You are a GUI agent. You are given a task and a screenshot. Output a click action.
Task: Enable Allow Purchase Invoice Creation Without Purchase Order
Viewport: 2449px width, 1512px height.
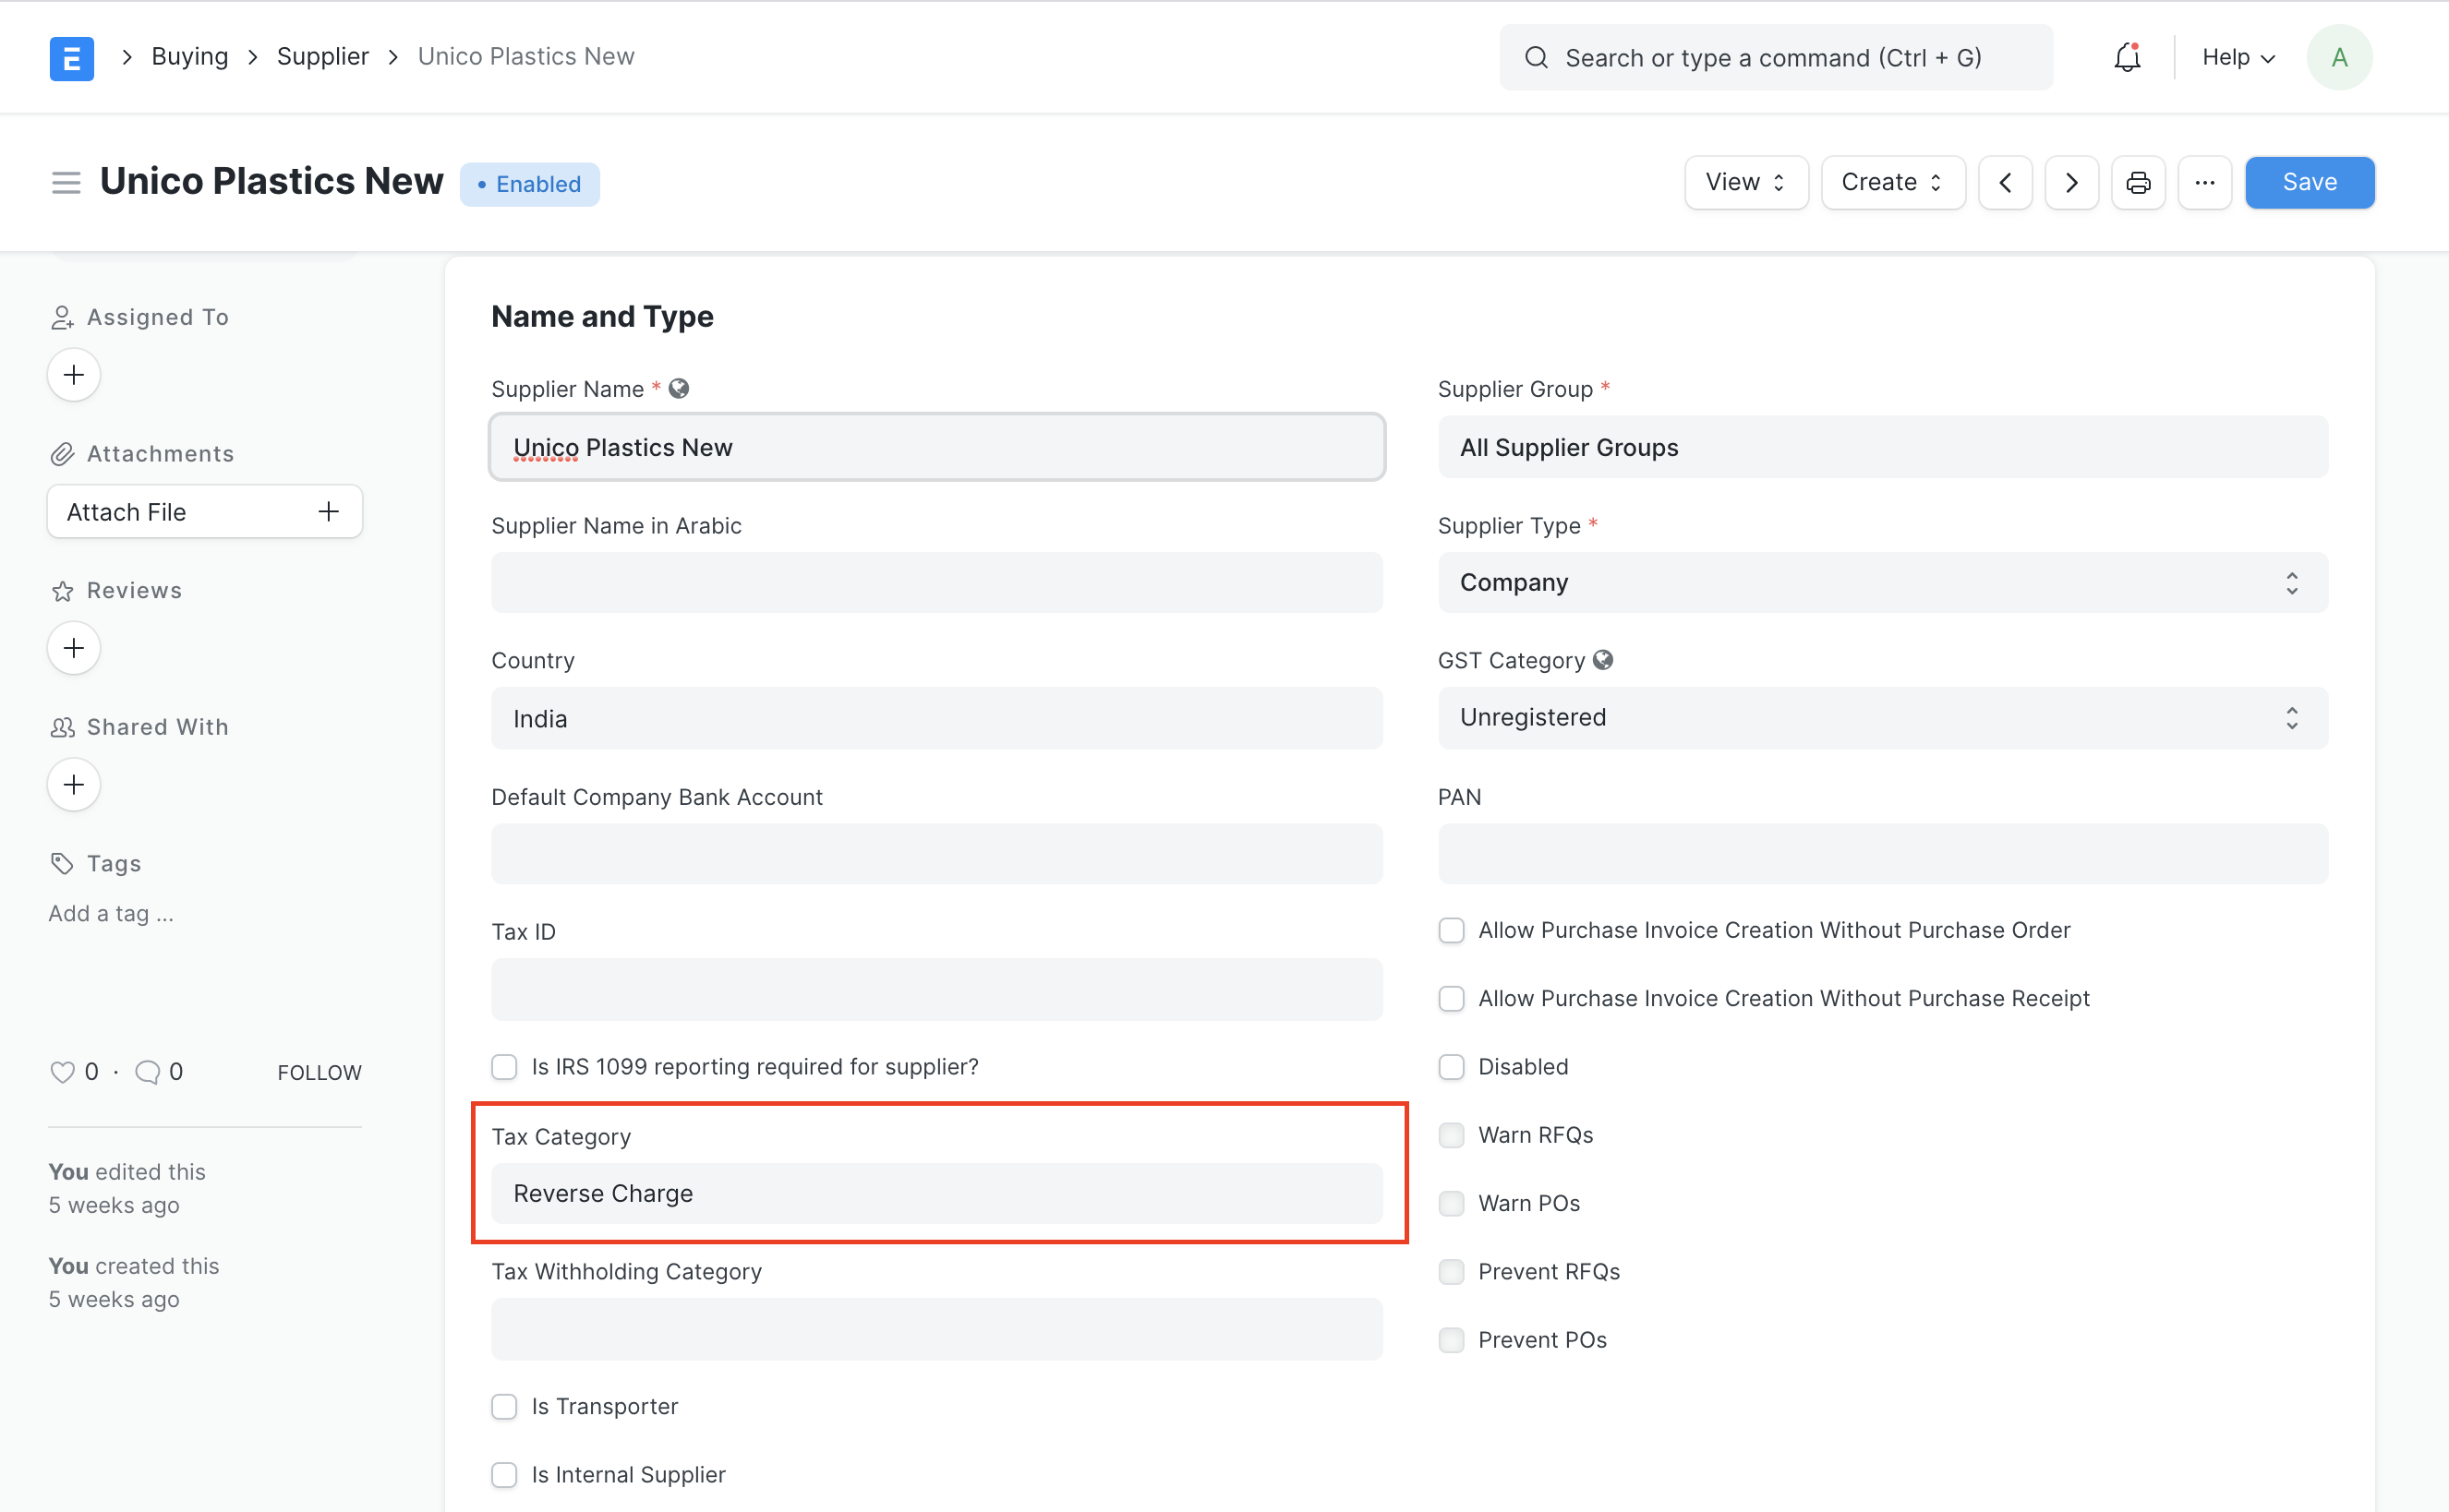(x=1452, y=930)
